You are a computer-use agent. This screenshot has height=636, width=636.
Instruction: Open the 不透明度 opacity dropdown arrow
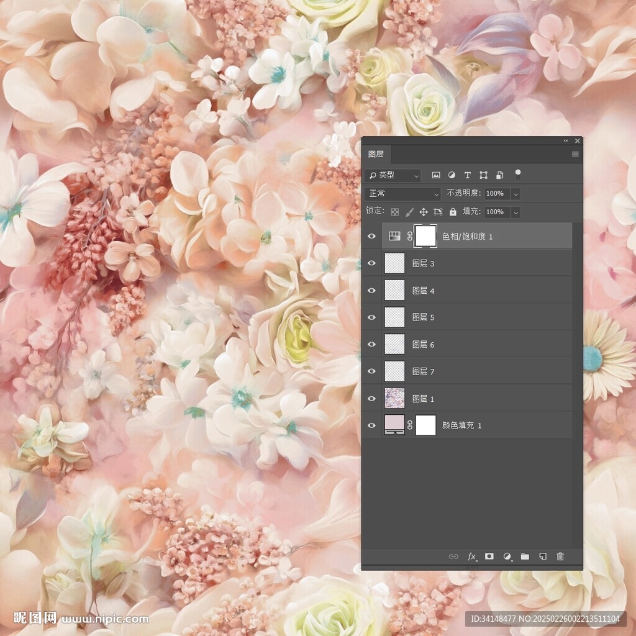point(516,194)
